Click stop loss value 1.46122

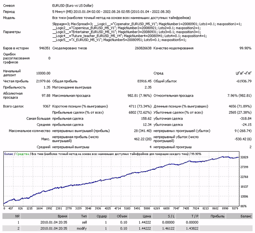[168, 228]
